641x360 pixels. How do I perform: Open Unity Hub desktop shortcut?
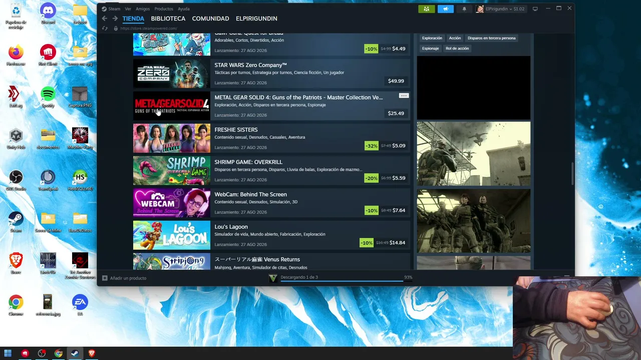click(x=16, y=139)
